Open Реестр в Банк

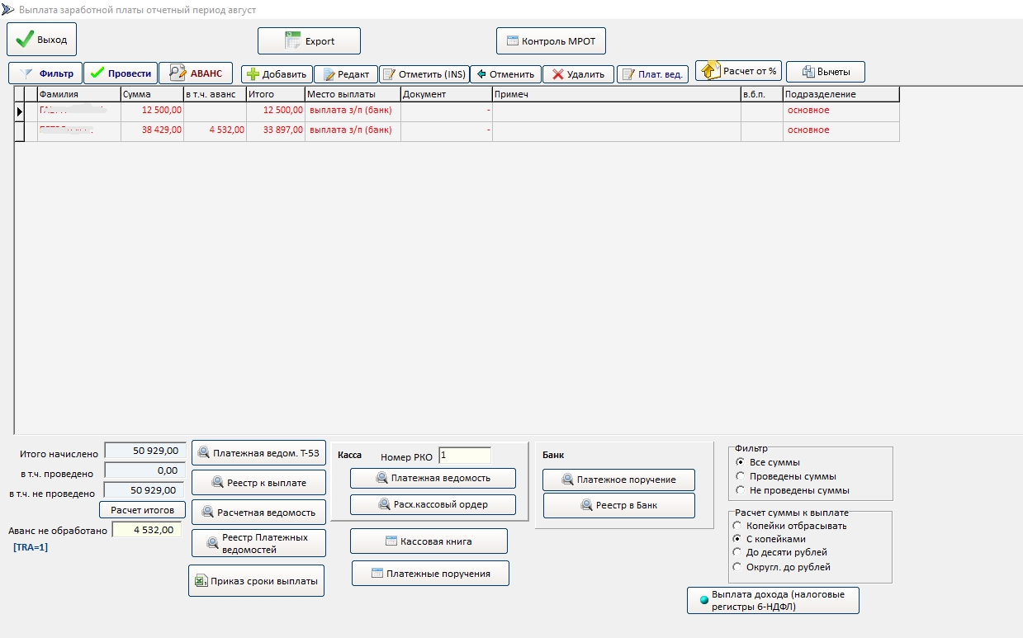(618, 505)
